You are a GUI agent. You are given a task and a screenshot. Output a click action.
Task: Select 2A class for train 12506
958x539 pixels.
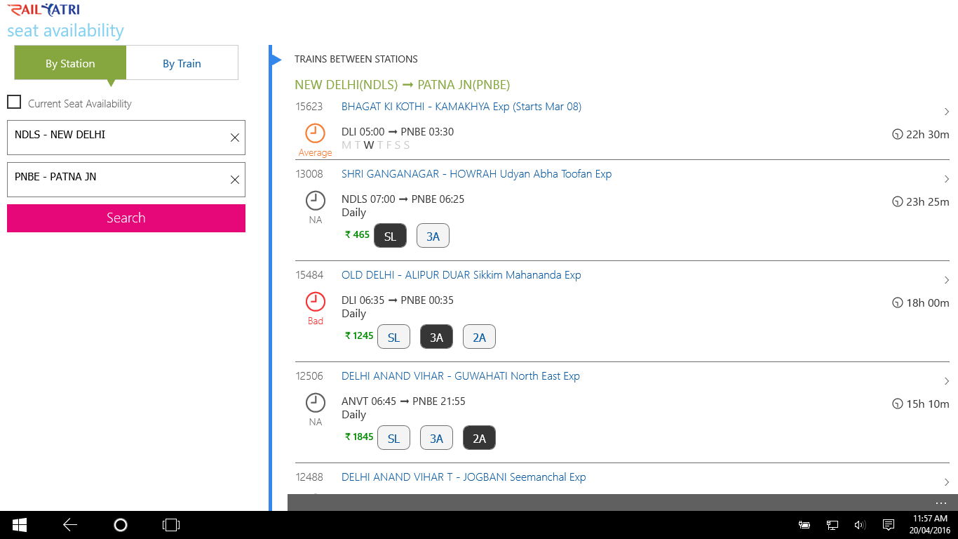480,438
